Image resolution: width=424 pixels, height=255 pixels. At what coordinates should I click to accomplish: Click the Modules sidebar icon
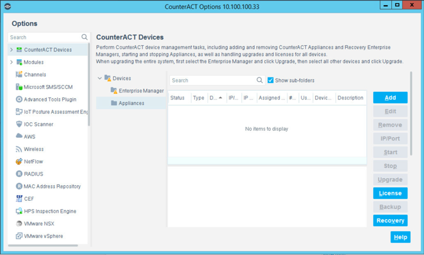coord(19,62)
